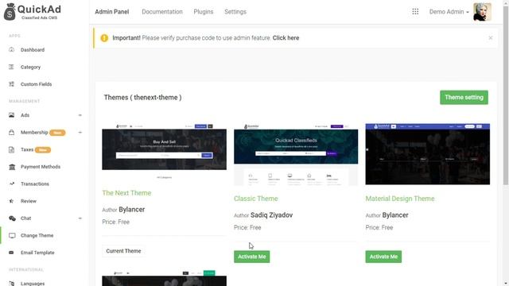Dismiss the purchase code alert
Screen dimensions: 509x286
490,38
